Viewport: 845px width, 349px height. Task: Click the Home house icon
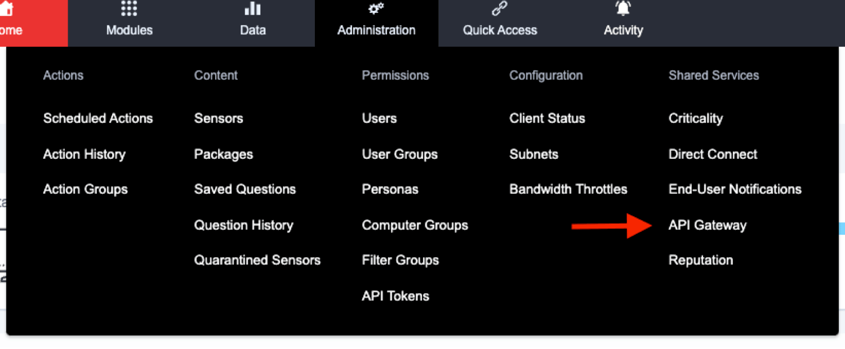point(6,8)
